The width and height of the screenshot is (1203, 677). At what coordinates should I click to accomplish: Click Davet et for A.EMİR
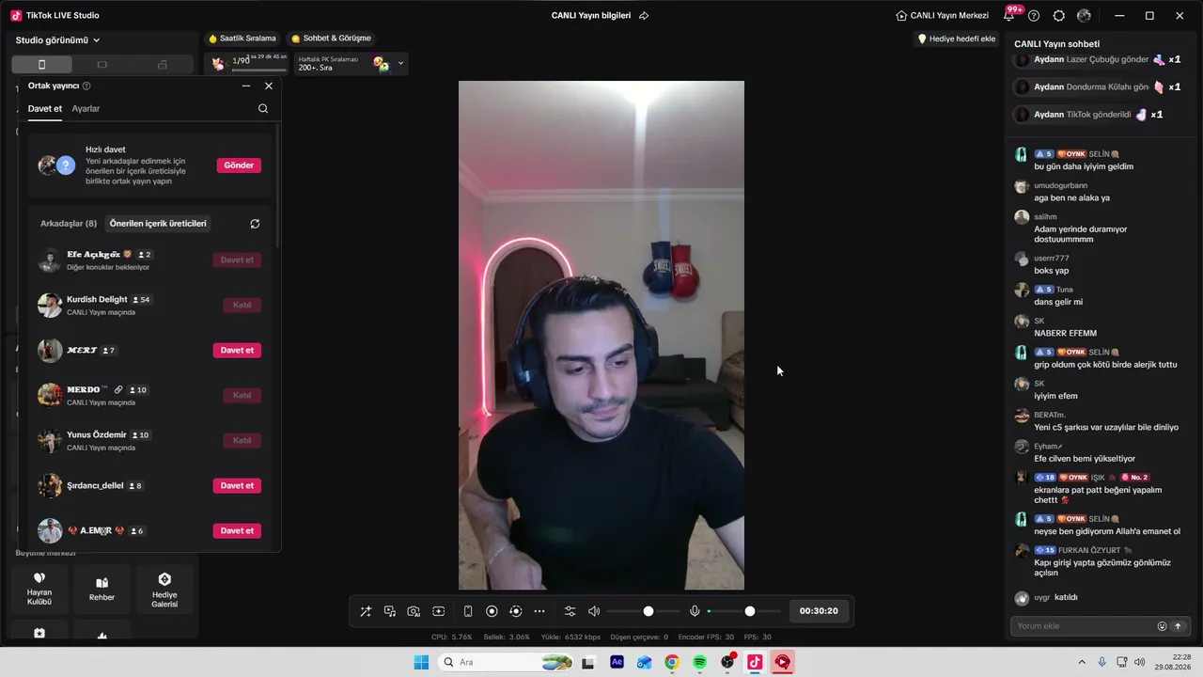(237, 531)
